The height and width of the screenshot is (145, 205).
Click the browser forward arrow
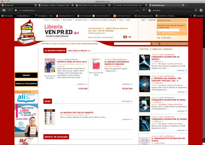click(10, 10)
